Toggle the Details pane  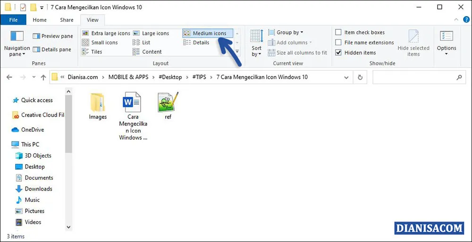pos(52,50)
